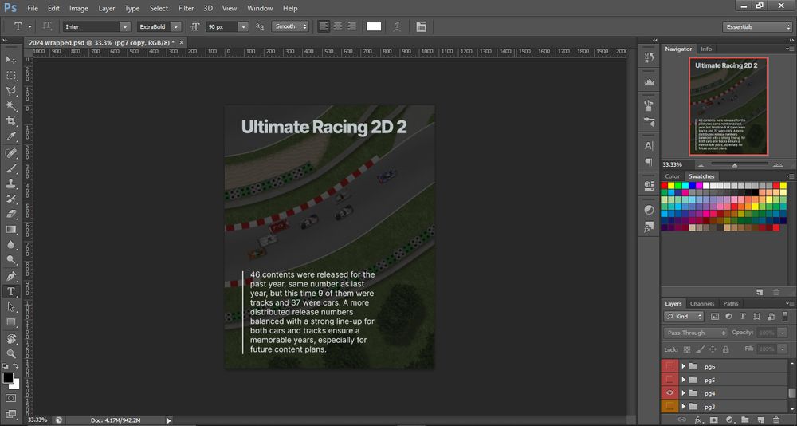The width and height of the screenshot is (797, 426).
Task: Select the Dodge tool
Action: click(x=10, y=260)
